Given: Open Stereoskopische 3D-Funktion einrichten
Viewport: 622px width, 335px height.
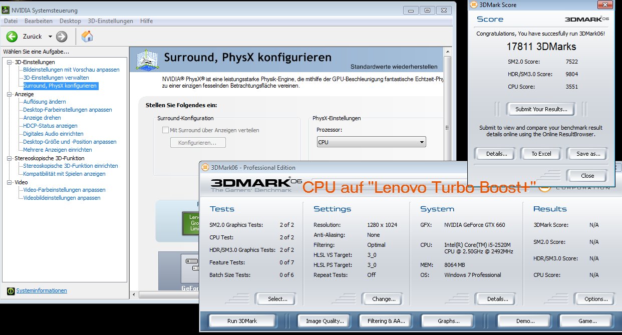Looking at the screenshot, I should point(71,166).
